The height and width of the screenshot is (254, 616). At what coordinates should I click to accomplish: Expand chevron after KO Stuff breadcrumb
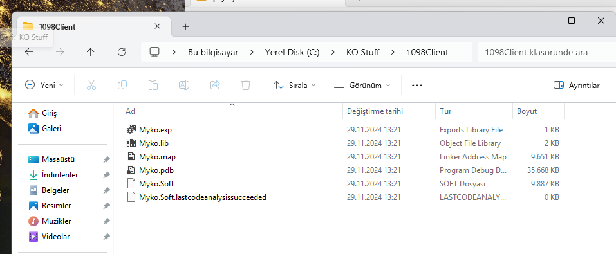(393, 52)
